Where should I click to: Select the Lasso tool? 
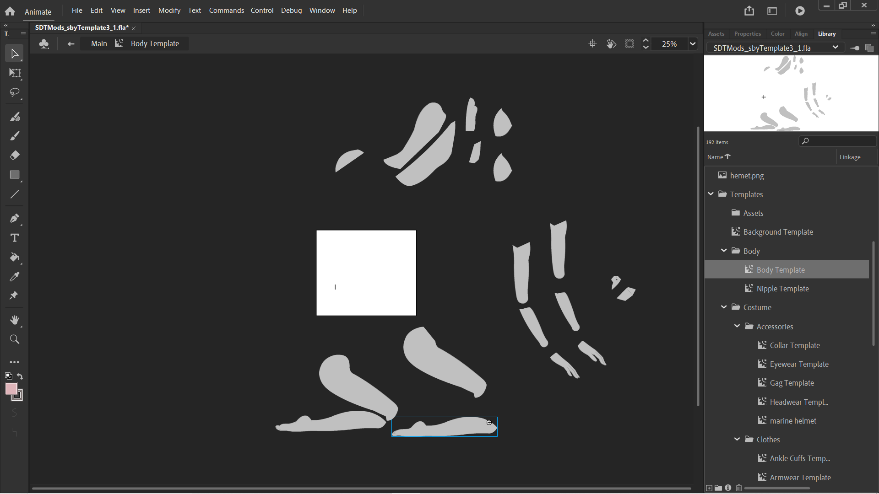pos(15,93)
